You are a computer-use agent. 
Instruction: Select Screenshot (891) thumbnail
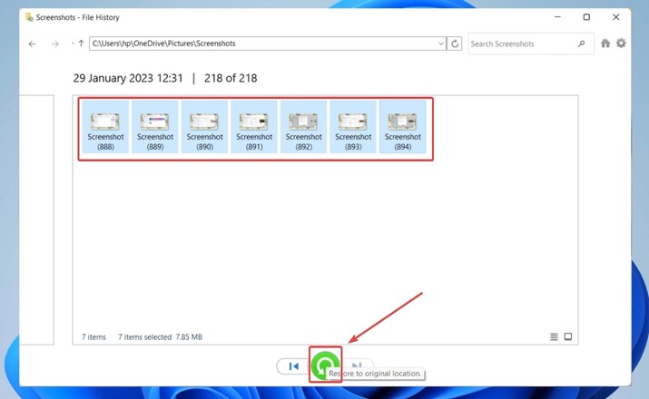click(254, 127)
